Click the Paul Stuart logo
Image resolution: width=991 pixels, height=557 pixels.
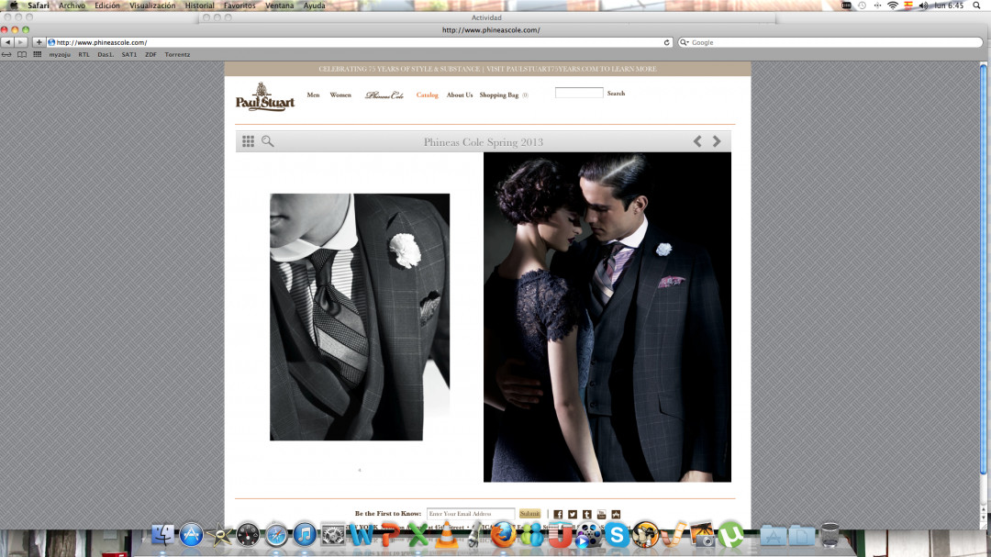pyautogui.click(x=264, y=96)
